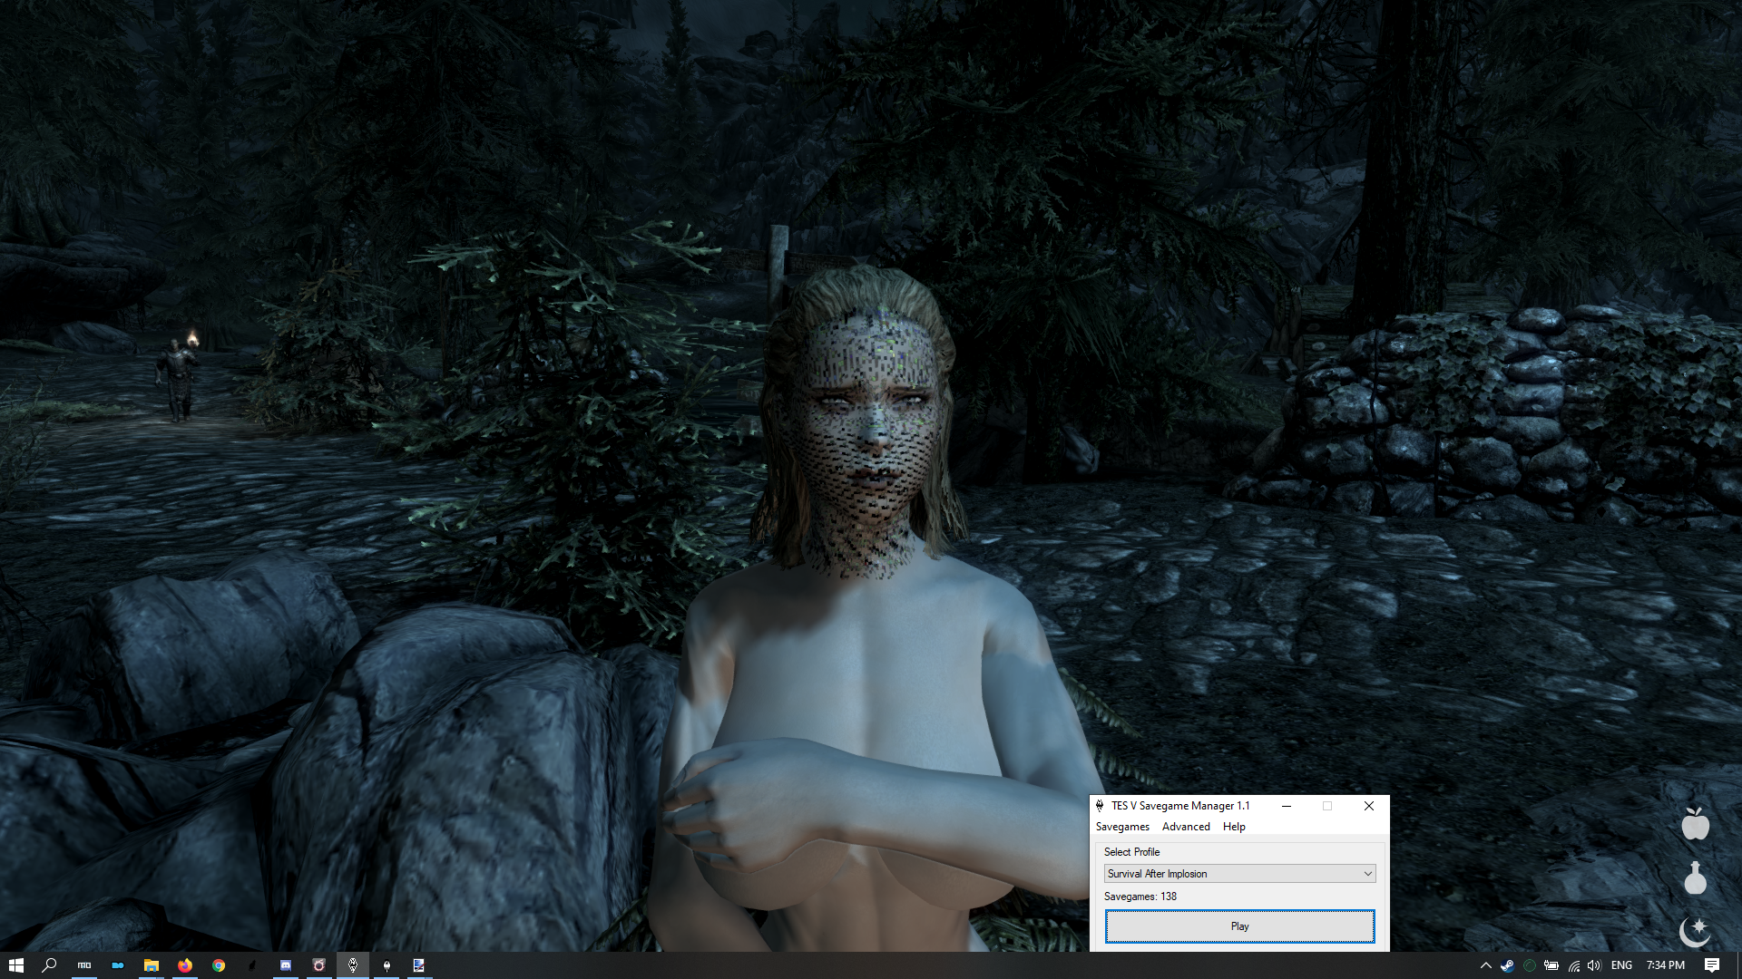
Task: Show hidden system tray icons
Action: [x=1486, y=965]
